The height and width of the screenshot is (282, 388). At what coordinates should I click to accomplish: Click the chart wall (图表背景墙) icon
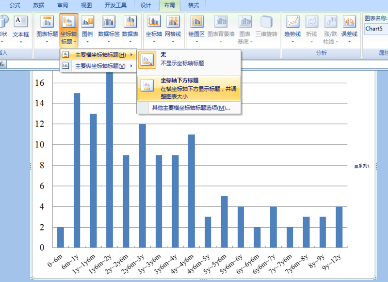(x=221, y=22)
